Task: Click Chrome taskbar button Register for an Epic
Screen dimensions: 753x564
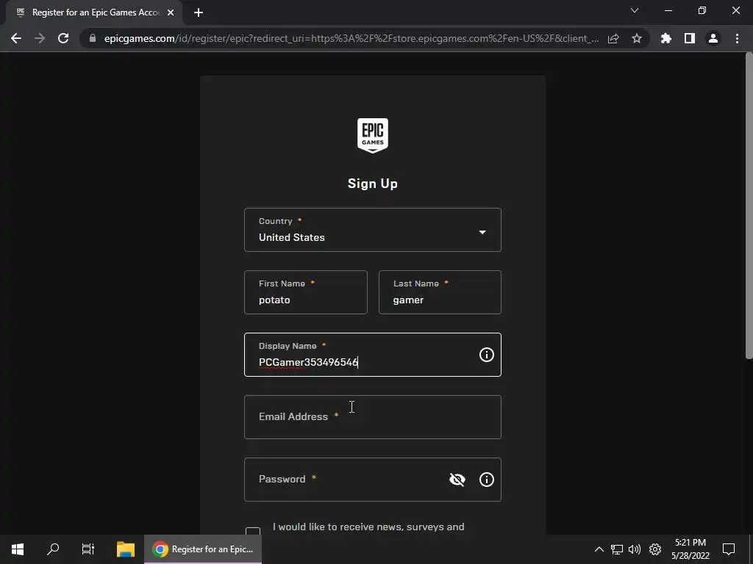Action: (x=203, y=549)
